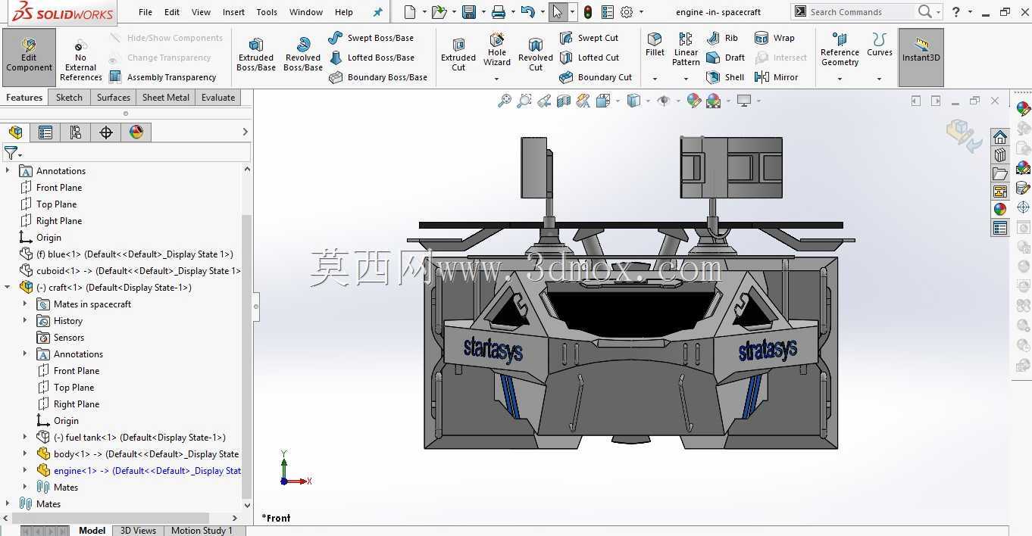1032x536 pixels.
Task: Open the Motion Study 1 tab
Action: click(202, 531)
